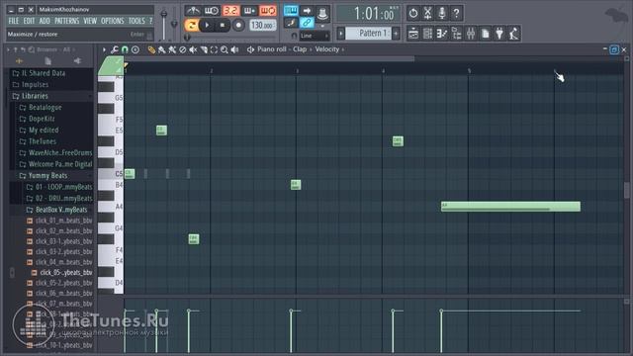
Task: Open the OPTIONS menu
Action: pos(112,21)
